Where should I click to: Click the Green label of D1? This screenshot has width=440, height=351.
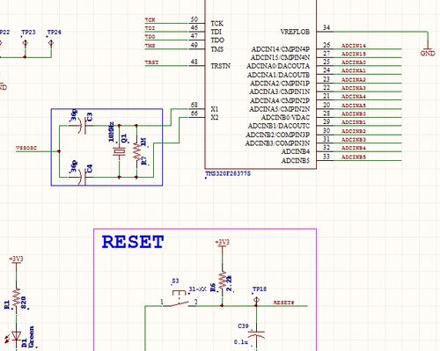(32, 336)
